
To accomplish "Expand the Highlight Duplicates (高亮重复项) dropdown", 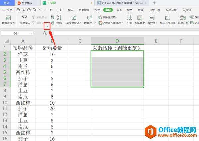I will point(80,23).
